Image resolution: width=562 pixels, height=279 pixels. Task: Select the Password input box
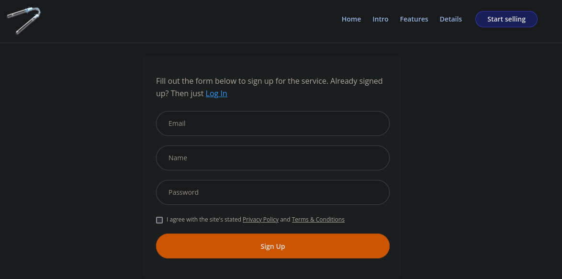pos(273,192)
